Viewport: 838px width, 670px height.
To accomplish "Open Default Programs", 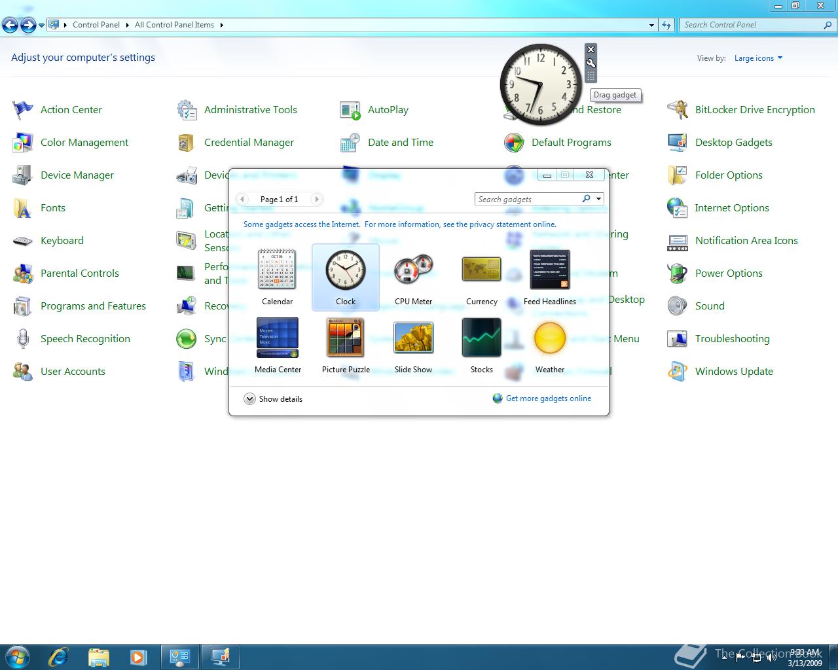I will pos(558,143).
